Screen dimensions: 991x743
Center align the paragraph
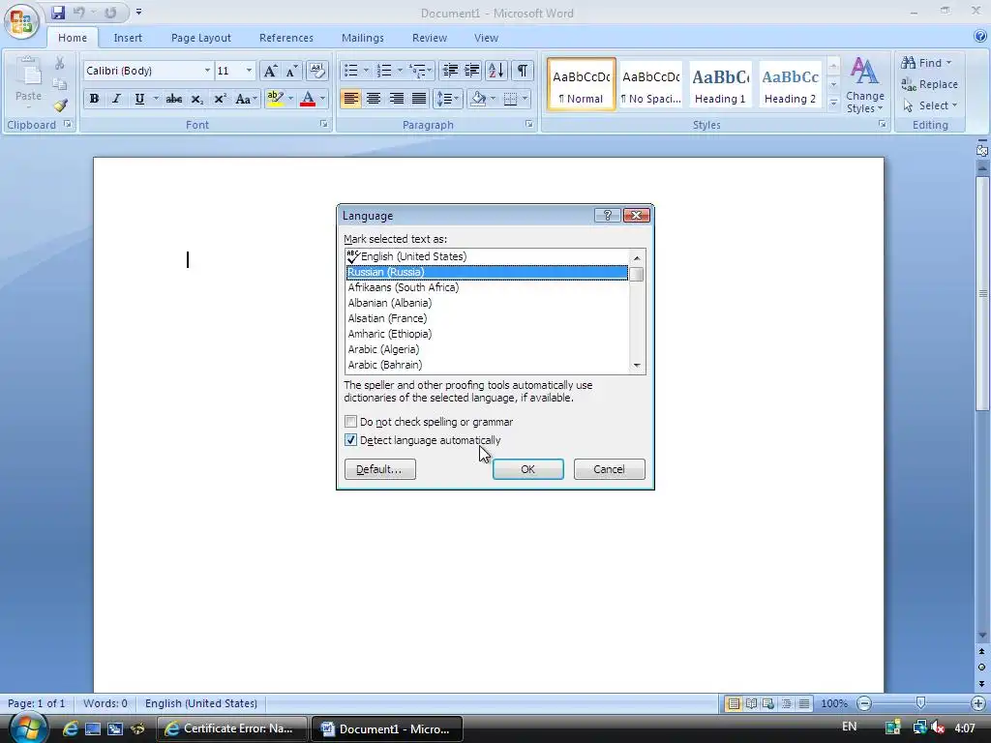click(x=374, y=99)
